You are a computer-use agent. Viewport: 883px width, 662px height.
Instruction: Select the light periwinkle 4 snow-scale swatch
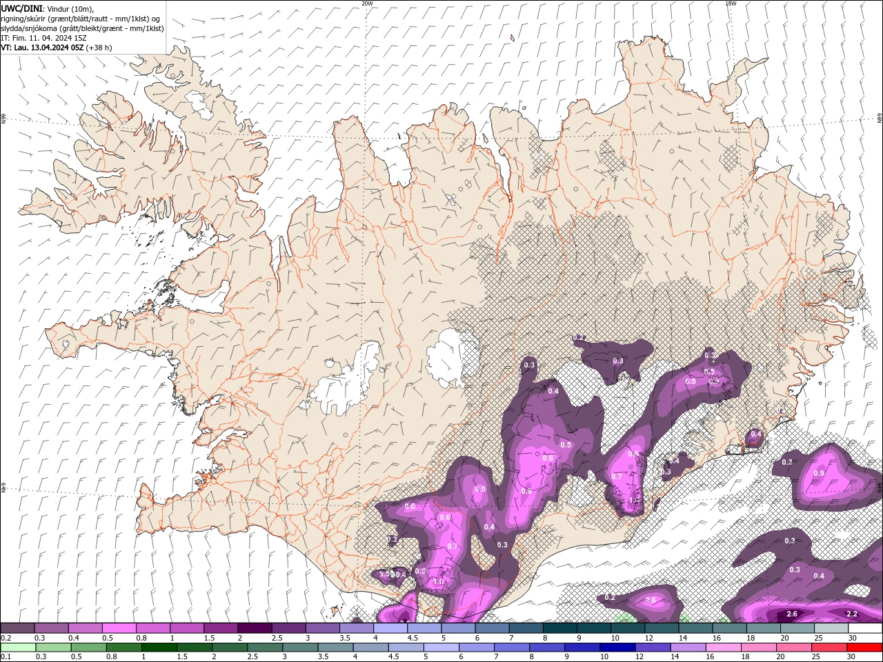click(389, 628)
